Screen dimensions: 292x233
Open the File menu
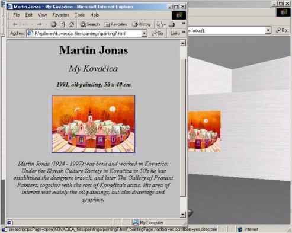(16, 15)
